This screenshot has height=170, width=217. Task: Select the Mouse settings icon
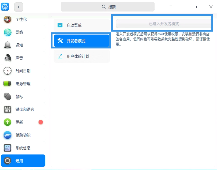(x=8, y=97)
